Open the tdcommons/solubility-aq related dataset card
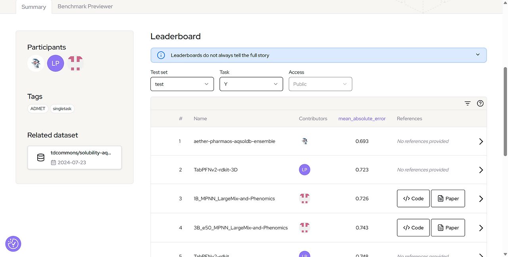The width and height of the screenshot is (508, 257). click(75, 158)
